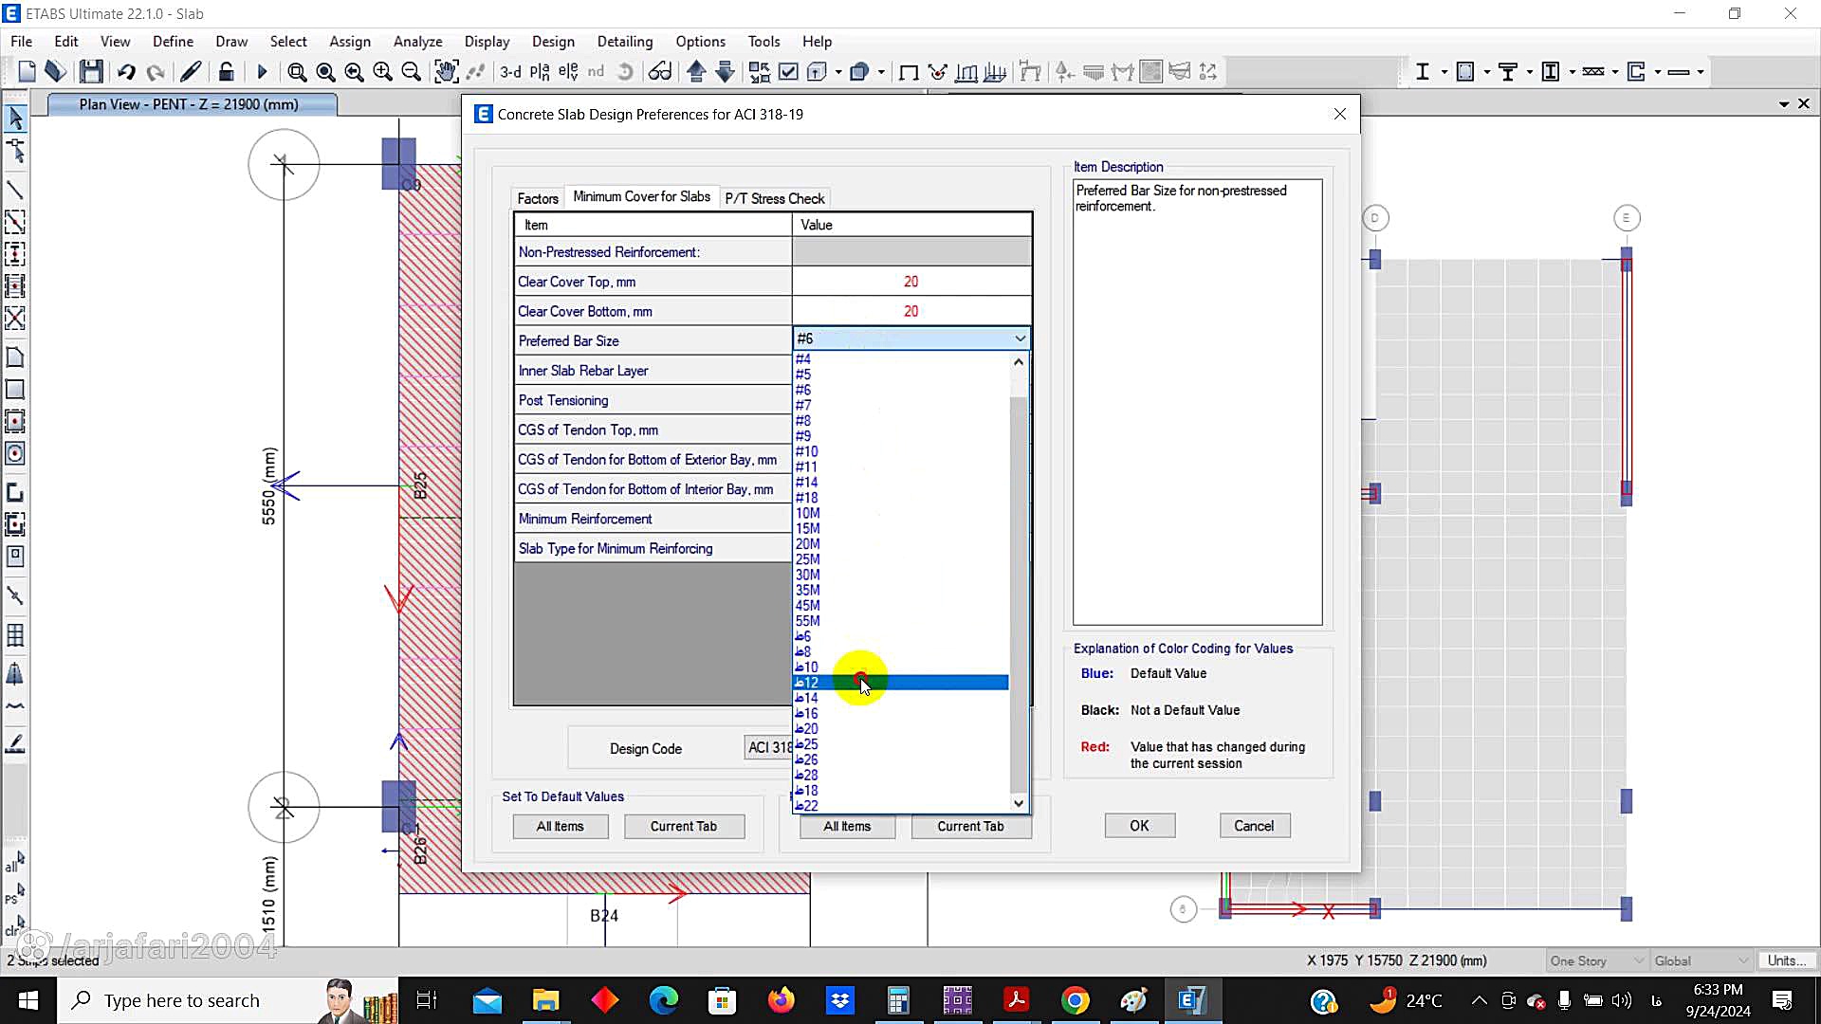Pick 55M from the bar size list
The height and width of the screenshot is (1024, 1821).
coord(808,621)
